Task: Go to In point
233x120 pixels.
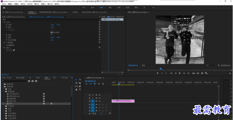Action: click(171, 73)
